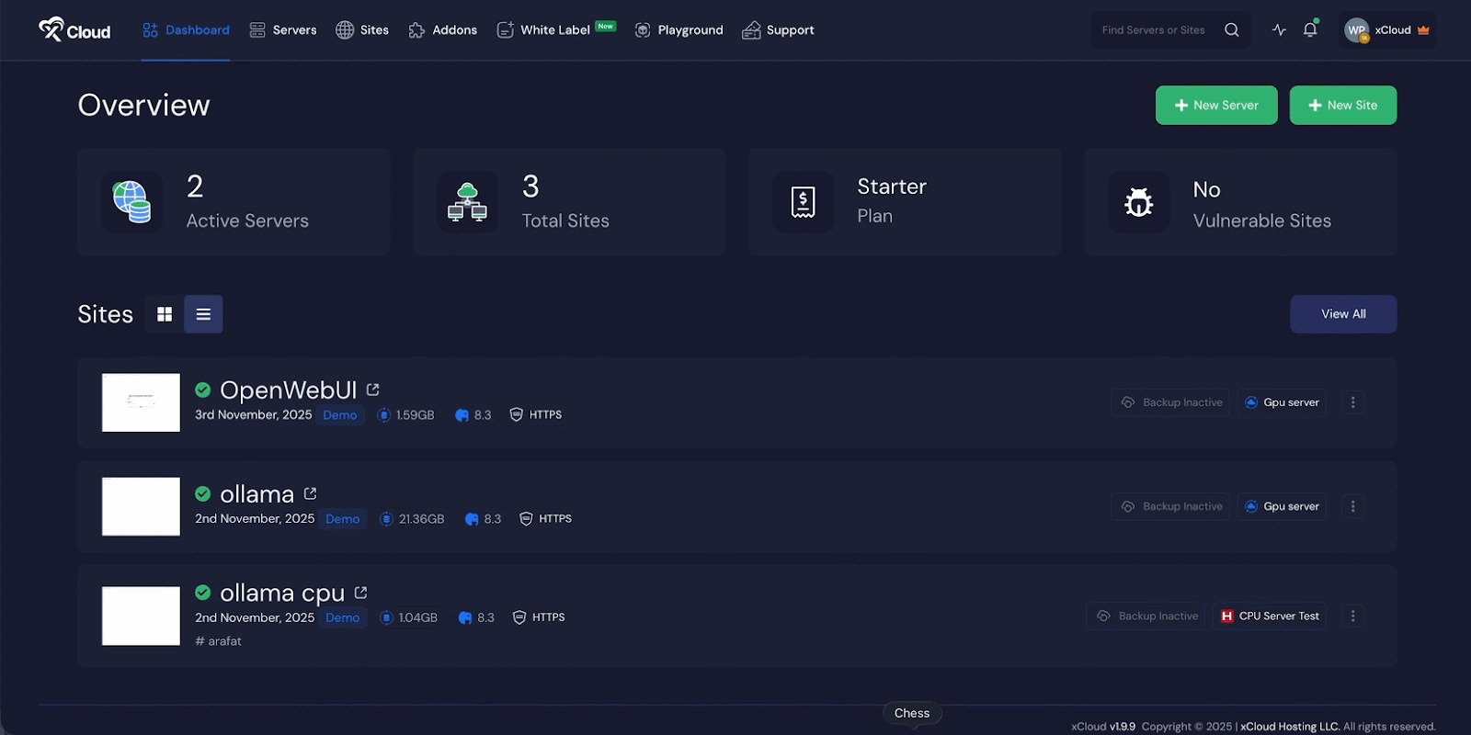Switch sites to list view
This screenshot has width=1471, height=735.
[x=203, y=314]
